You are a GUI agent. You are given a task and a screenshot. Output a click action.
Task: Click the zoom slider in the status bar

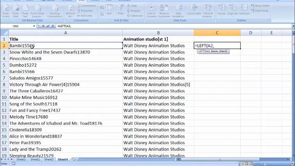click(x=278, y=164)
